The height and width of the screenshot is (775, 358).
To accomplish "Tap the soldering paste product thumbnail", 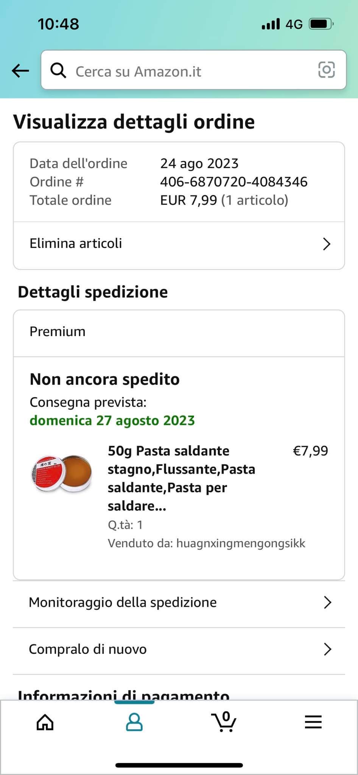I will [62, 473].
